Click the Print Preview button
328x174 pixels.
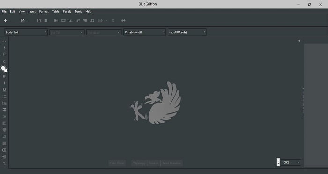click(171, 163)
